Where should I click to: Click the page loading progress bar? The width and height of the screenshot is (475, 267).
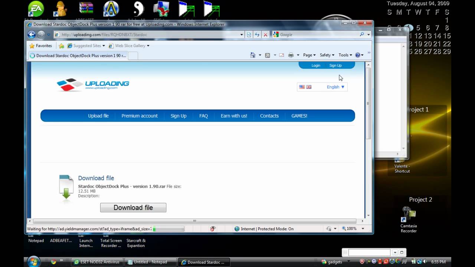click(168, 229)
